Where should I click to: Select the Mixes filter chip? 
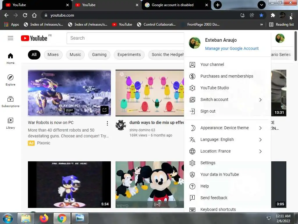[53, 55]
